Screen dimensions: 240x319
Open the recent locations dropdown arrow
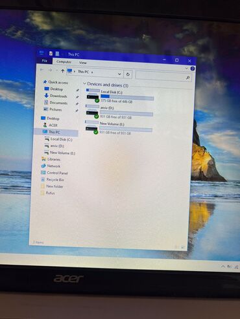(56, 71)
